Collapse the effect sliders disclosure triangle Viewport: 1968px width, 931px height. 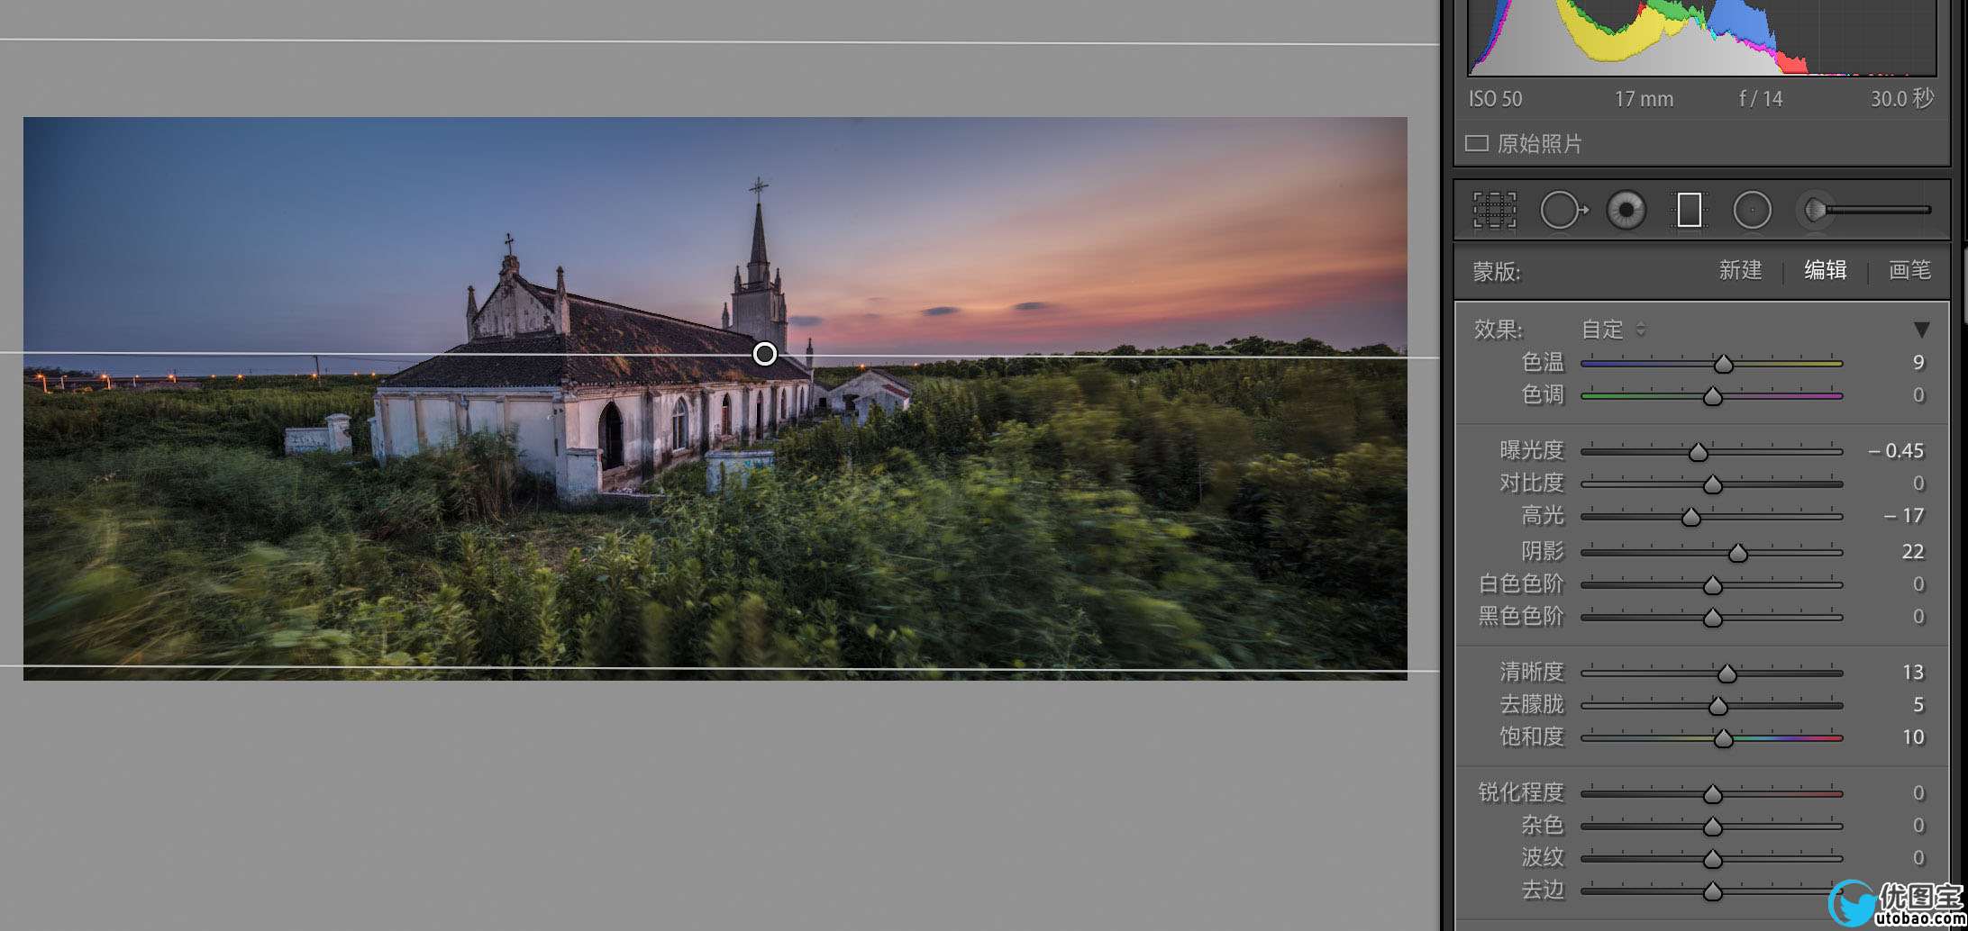(1921, 330)
